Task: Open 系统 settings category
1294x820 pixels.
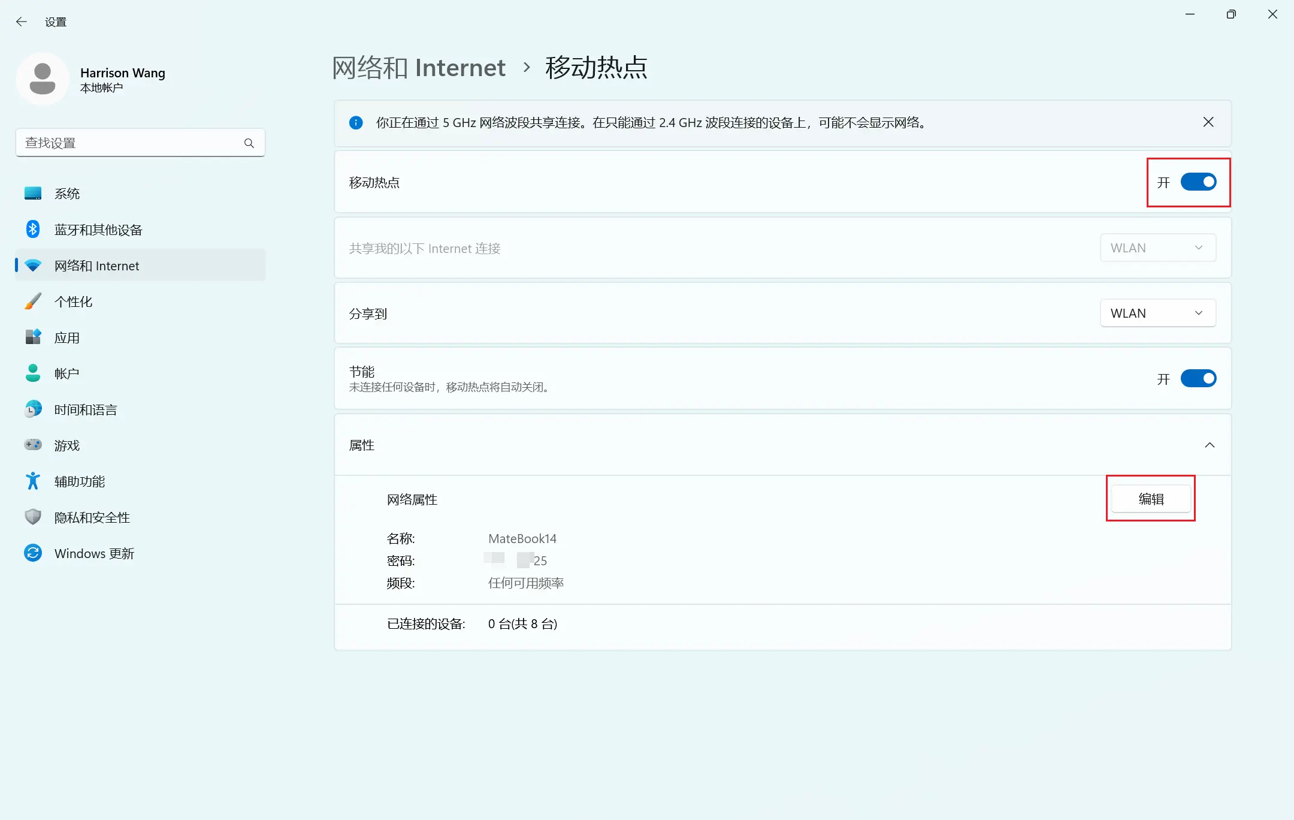Action: (x=141, y=194)
